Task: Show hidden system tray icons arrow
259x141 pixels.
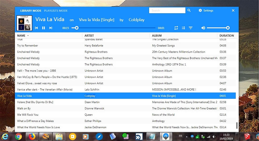Action: pos(187,137)
